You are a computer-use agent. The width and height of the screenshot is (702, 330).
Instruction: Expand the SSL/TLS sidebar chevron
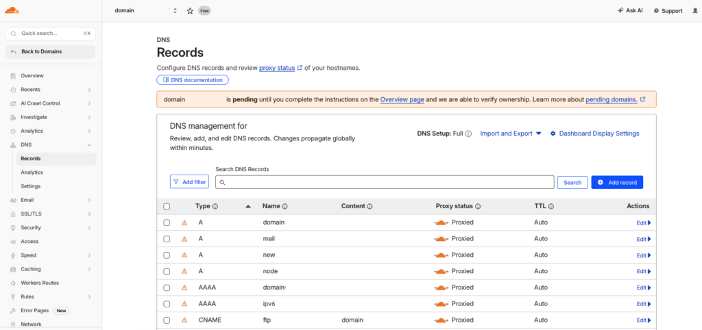click(x=89, y=214)
